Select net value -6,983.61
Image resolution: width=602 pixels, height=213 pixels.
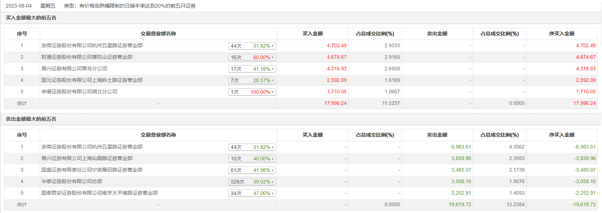(585, 147)
